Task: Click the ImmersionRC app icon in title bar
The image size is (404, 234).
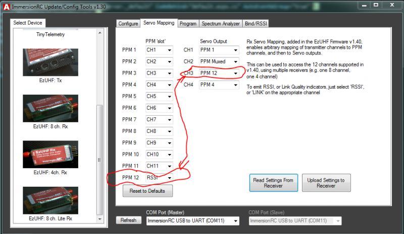Action: pyautogui.click(x=6, y=5)
